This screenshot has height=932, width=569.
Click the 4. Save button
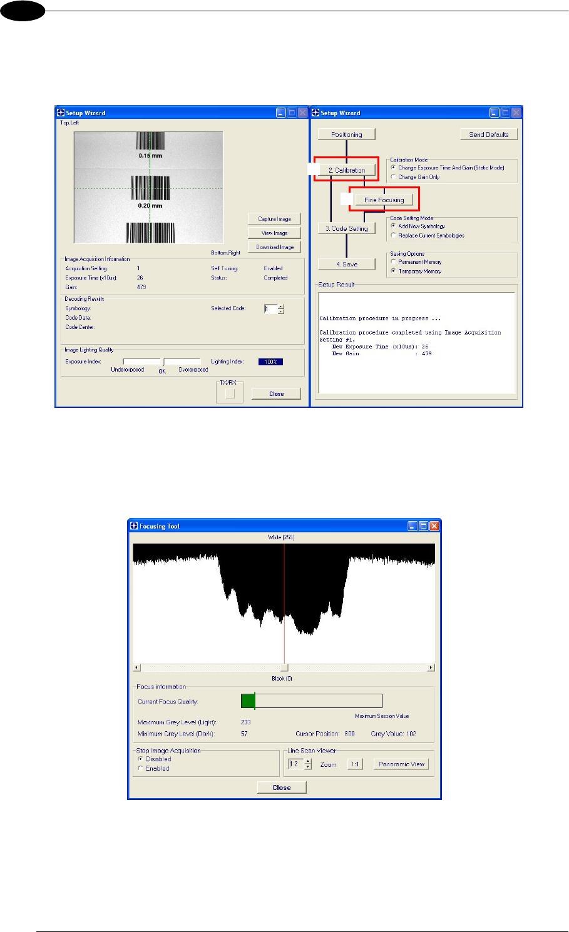coord(346,264)
